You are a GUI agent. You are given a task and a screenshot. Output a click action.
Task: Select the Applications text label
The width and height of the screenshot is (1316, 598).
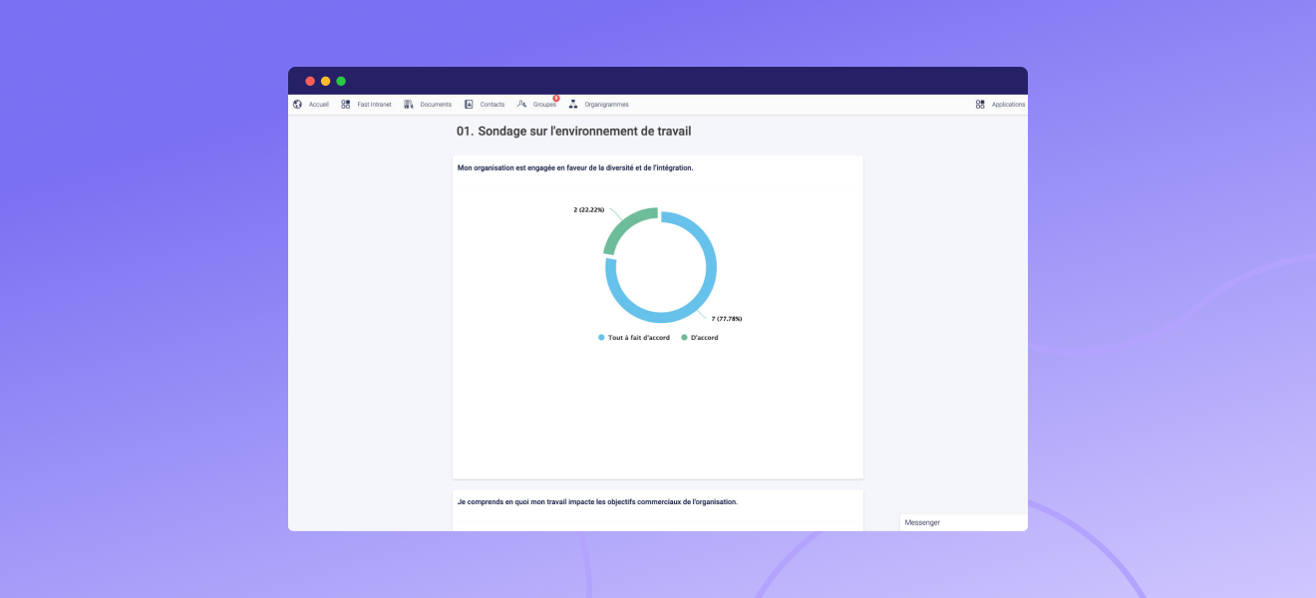[x=1008, y=105]
